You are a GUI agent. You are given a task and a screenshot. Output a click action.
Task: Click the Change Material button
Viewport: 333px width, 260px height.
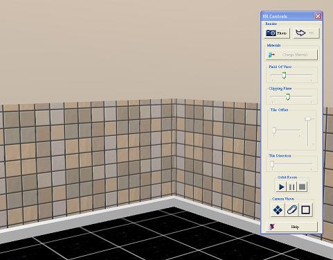(291, 55)
